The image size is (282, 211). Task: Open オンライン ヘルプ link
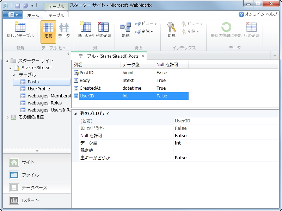point(261,14)
